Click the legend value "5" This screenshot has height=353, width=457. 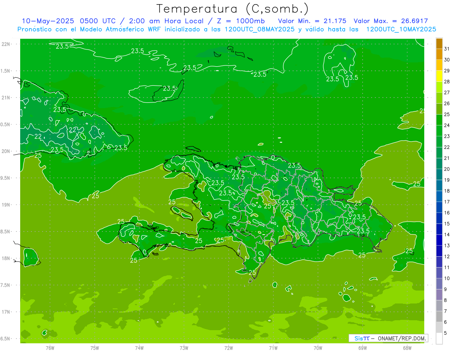[446, 333]
